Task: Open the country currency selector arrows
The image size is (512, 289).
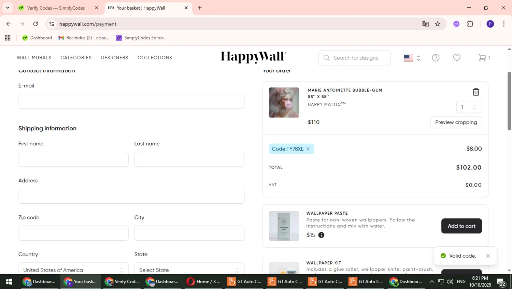Action: click(418, 58)
